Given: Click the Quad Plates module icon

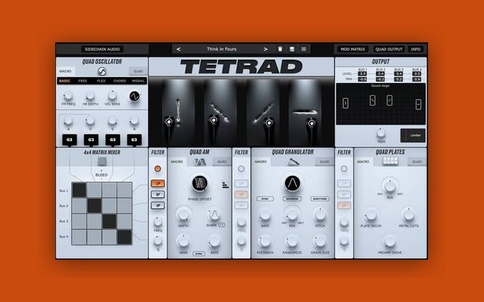Looking at the screenshot, I should pyautogui.click(x=390, y=161).
